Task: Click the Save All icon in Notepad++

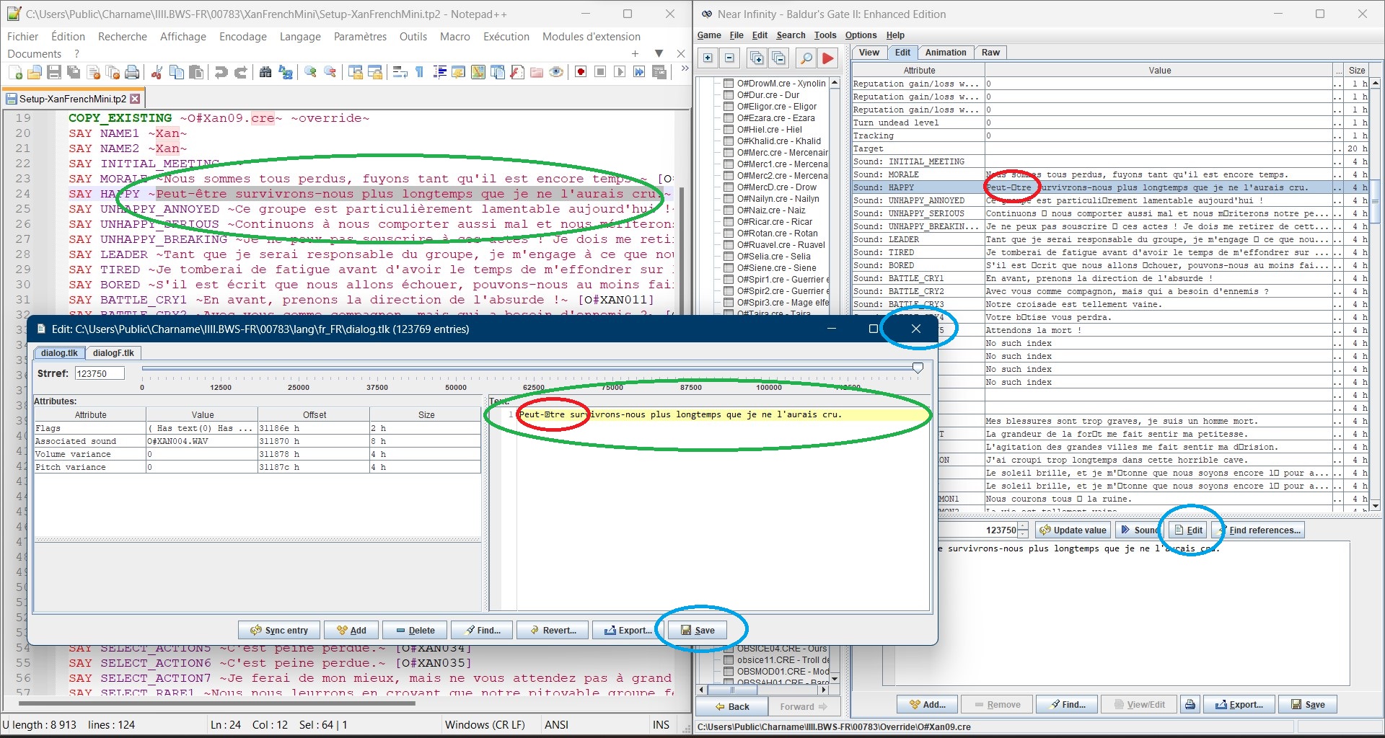Action: 73,72
